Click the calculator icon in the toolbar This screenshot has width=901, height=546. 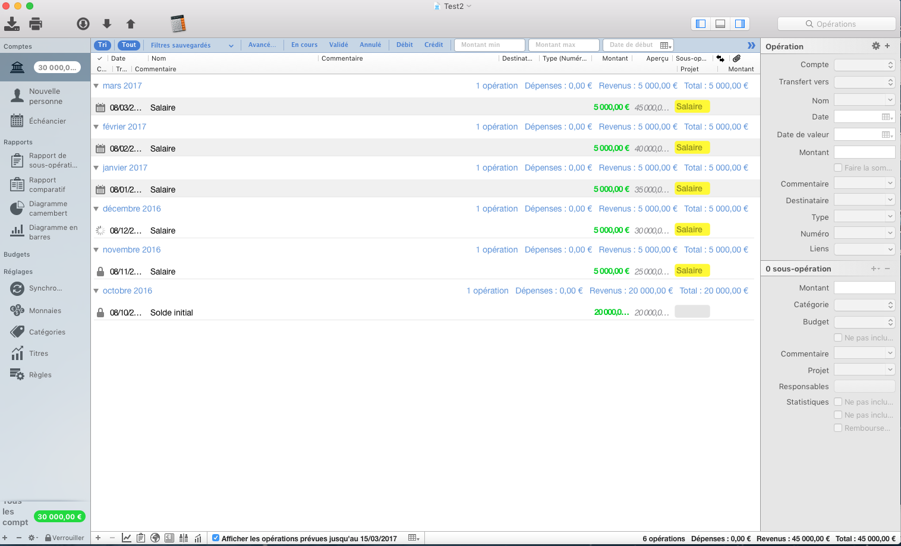[x=178, y=24]
